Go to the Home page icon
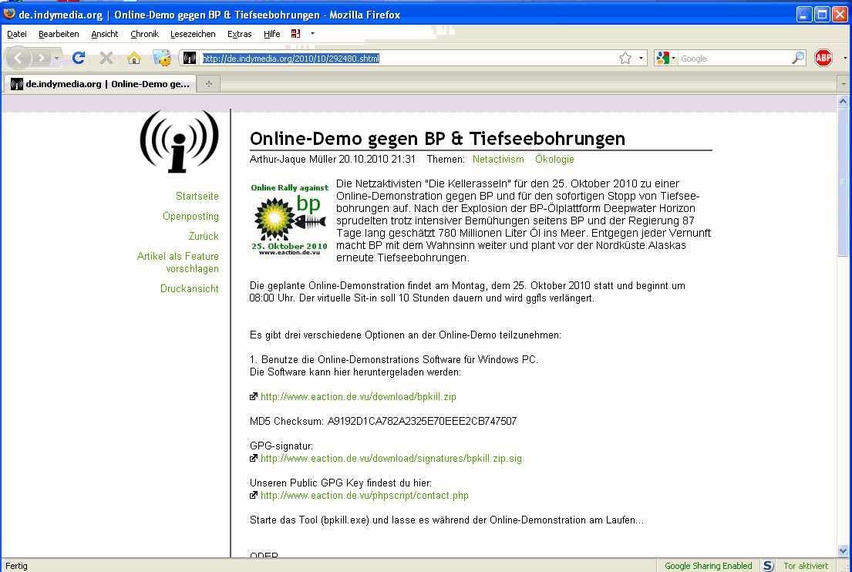 pos(134,58)
